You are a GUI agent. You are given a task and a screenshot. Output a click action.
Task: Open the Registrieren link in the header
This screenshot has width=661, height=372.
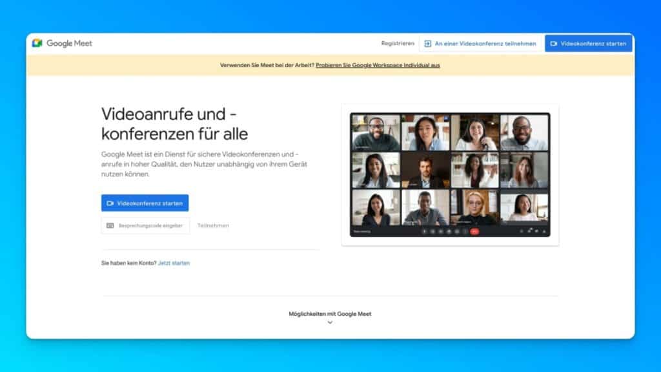click(x=398, y=43)
